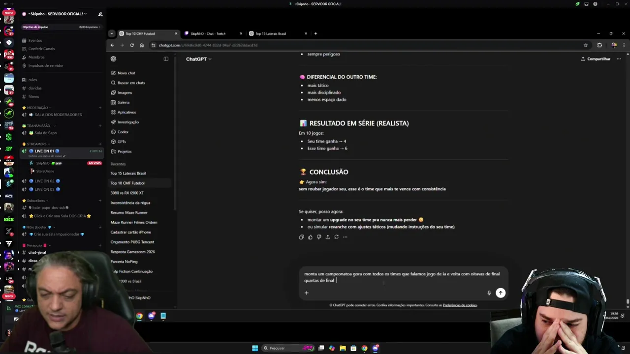This screenshot has width=630, height=354.
Task: Open the ChatGPT model selector dropdown
Action: pos(198,59)
